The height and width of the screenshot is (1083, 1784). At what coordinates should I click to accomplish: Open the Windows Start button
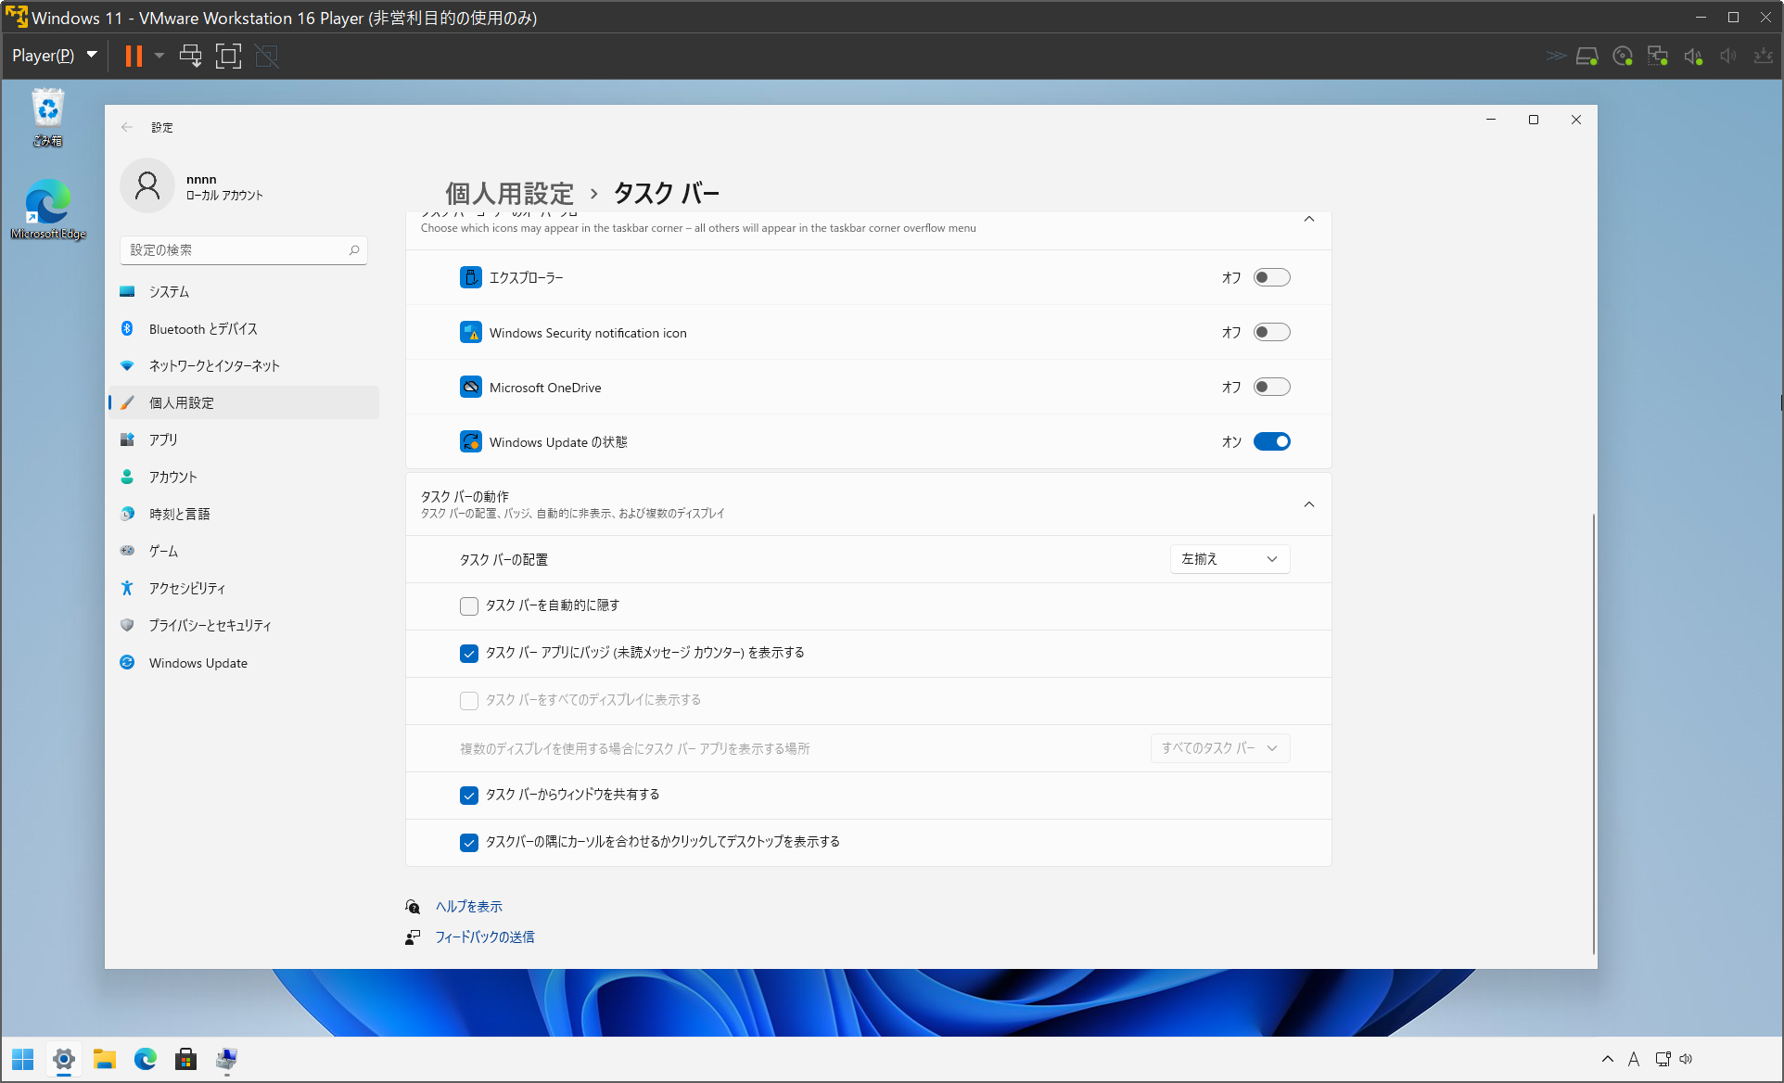point(23,1059)
